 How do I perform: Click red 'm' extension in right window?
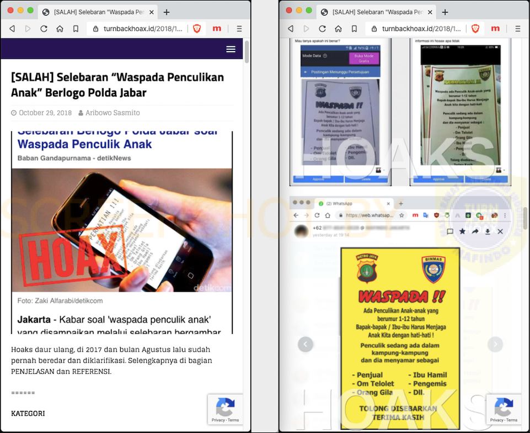pyautogui.click(x=495, y=29)
